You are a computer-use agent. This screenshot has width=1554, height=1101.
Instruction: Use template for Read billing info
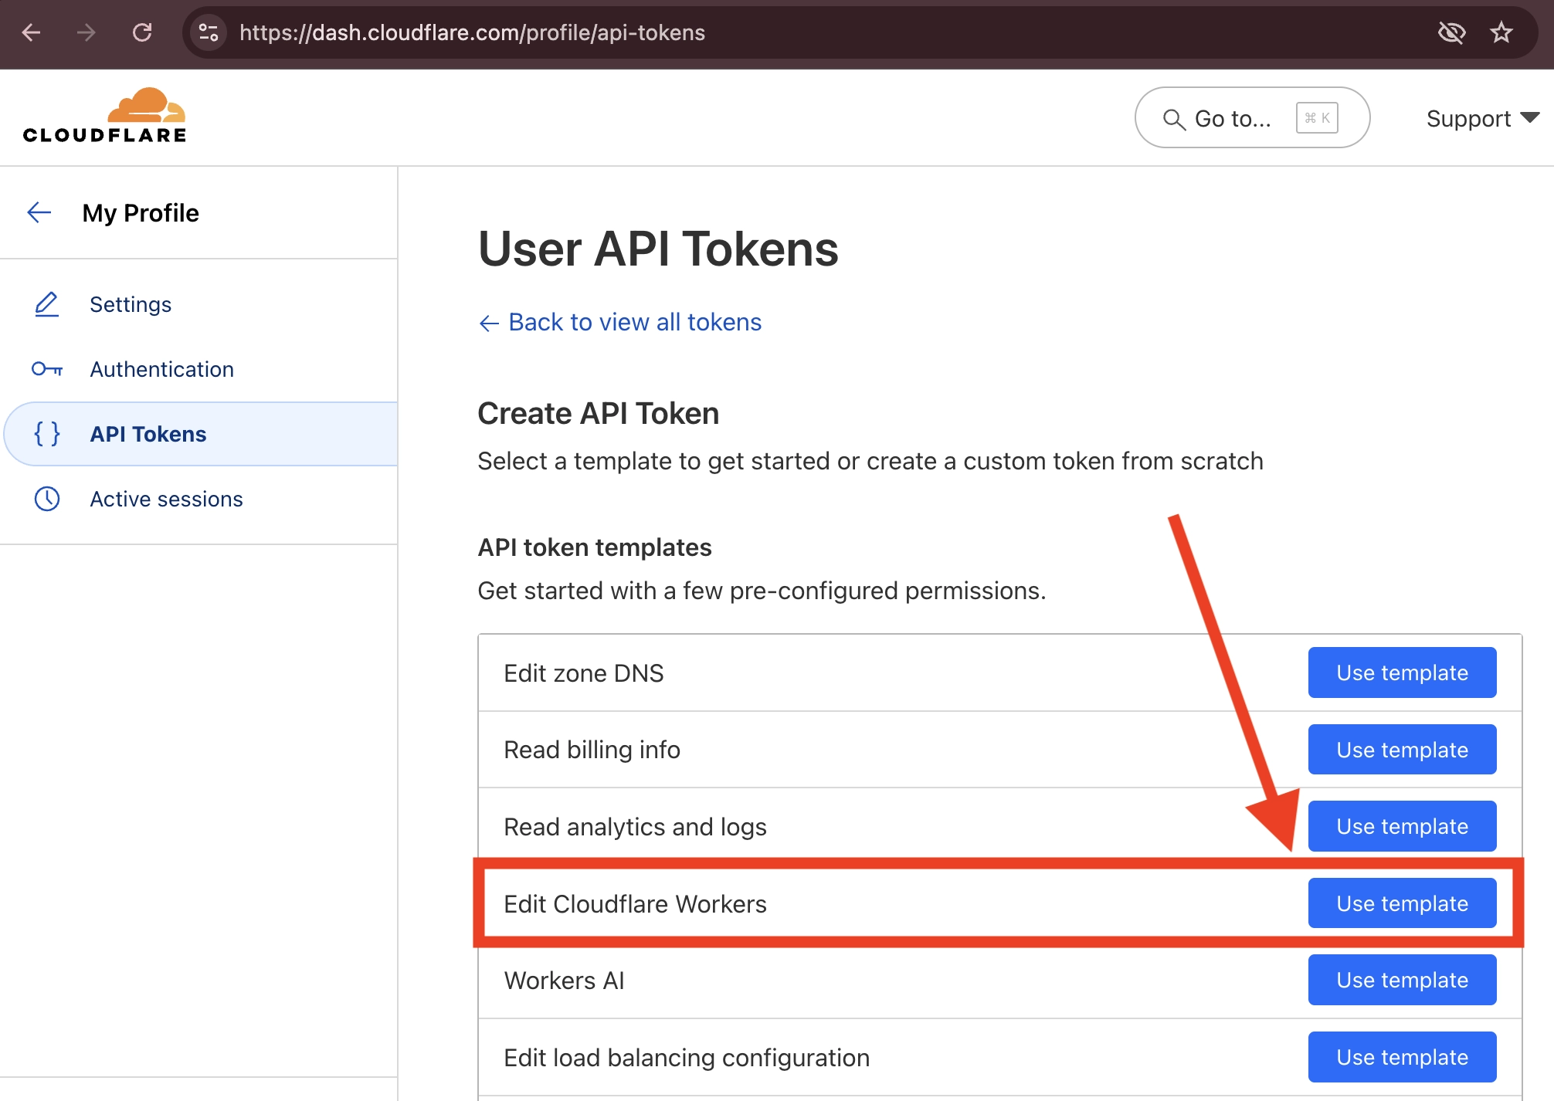1402,750
